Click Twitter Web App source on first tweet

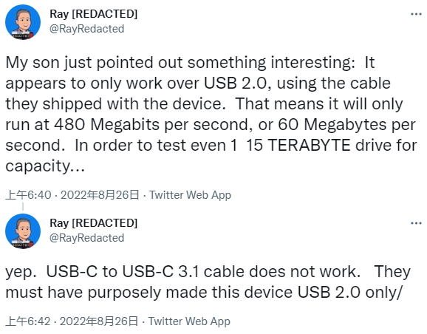coord(190,195)
